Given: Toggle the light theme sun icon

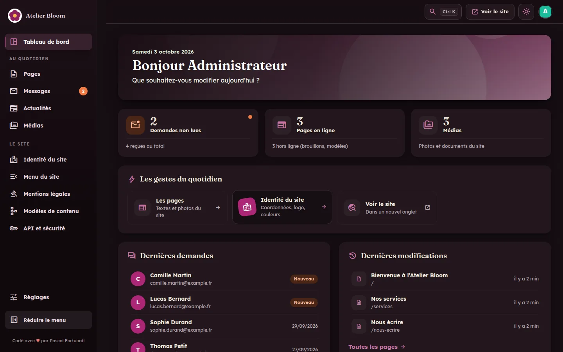Looking at the screenshot, I should tap(526, 12).
